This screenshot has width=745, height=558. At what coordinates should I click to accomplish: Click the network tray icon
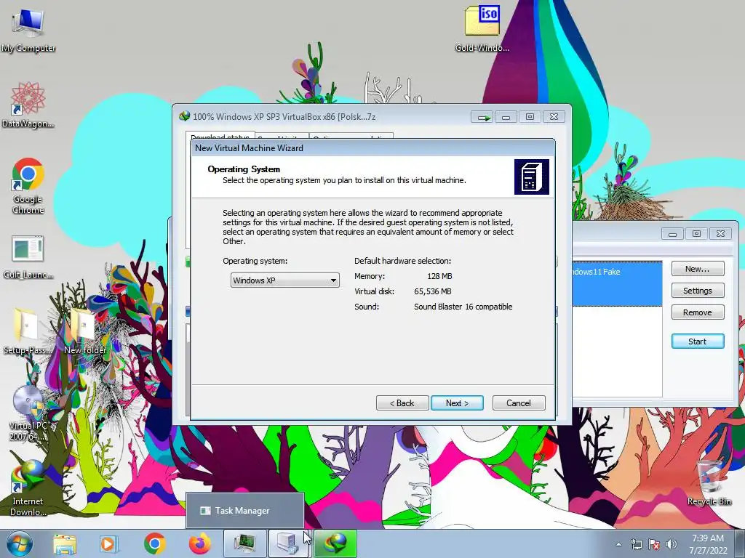[x=636, y=544]
